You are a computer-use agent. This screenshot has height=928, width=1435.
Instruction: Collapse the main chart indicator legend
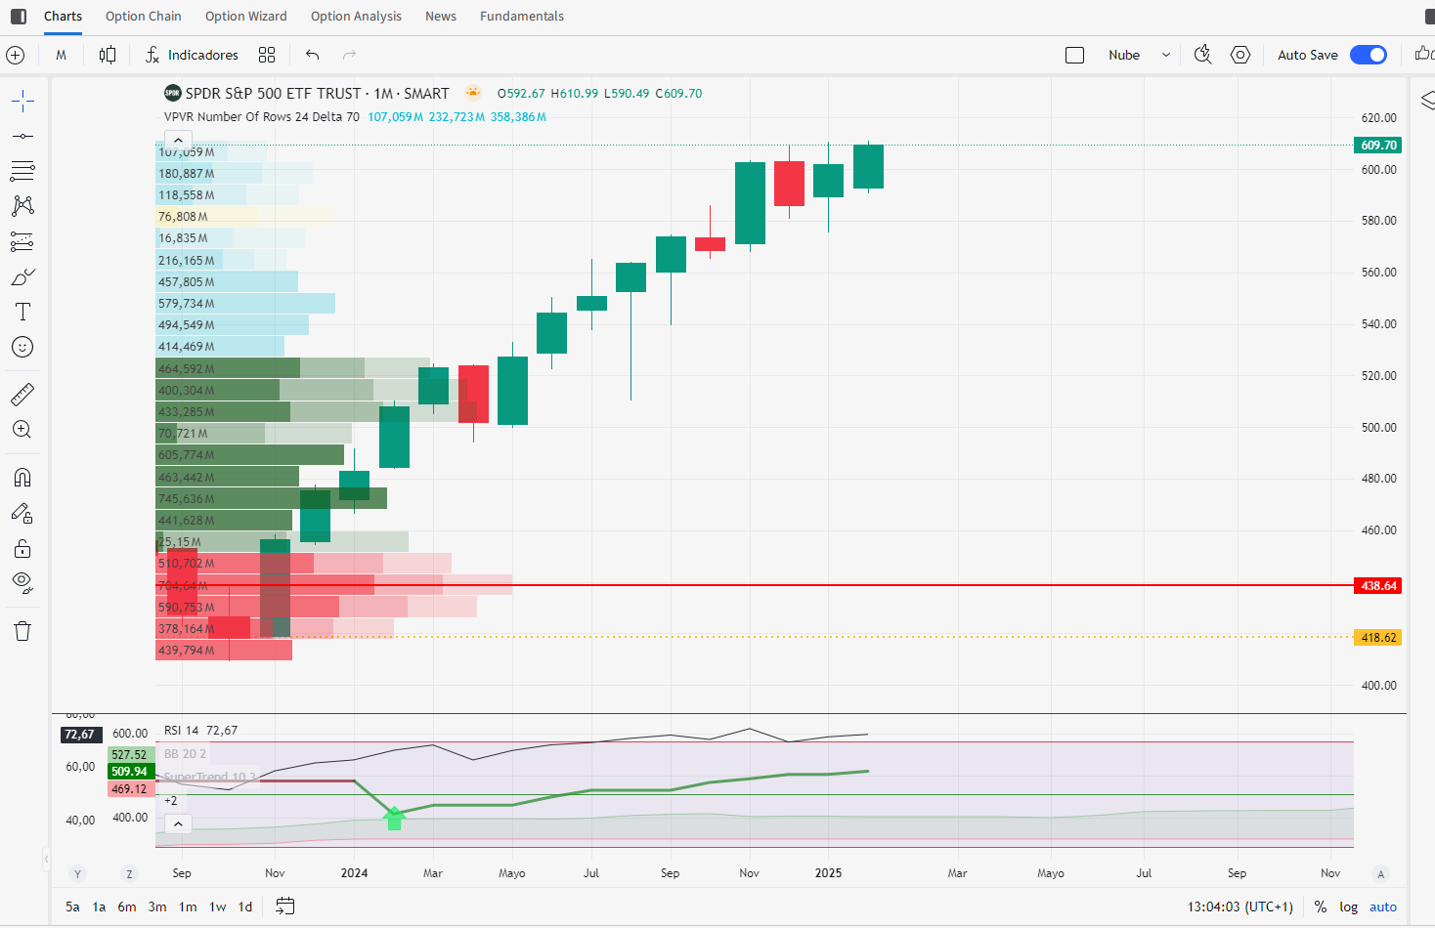(x=178, y=141)
